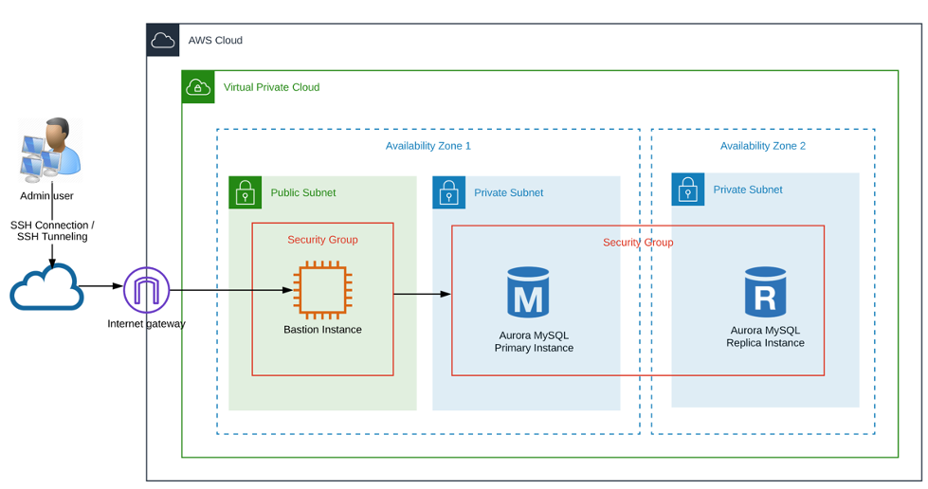Click the "Aurora MySQL Replica Instance" caption
Image resolution: width=928 pixels, height=489 pixels.
click(765, 336)
